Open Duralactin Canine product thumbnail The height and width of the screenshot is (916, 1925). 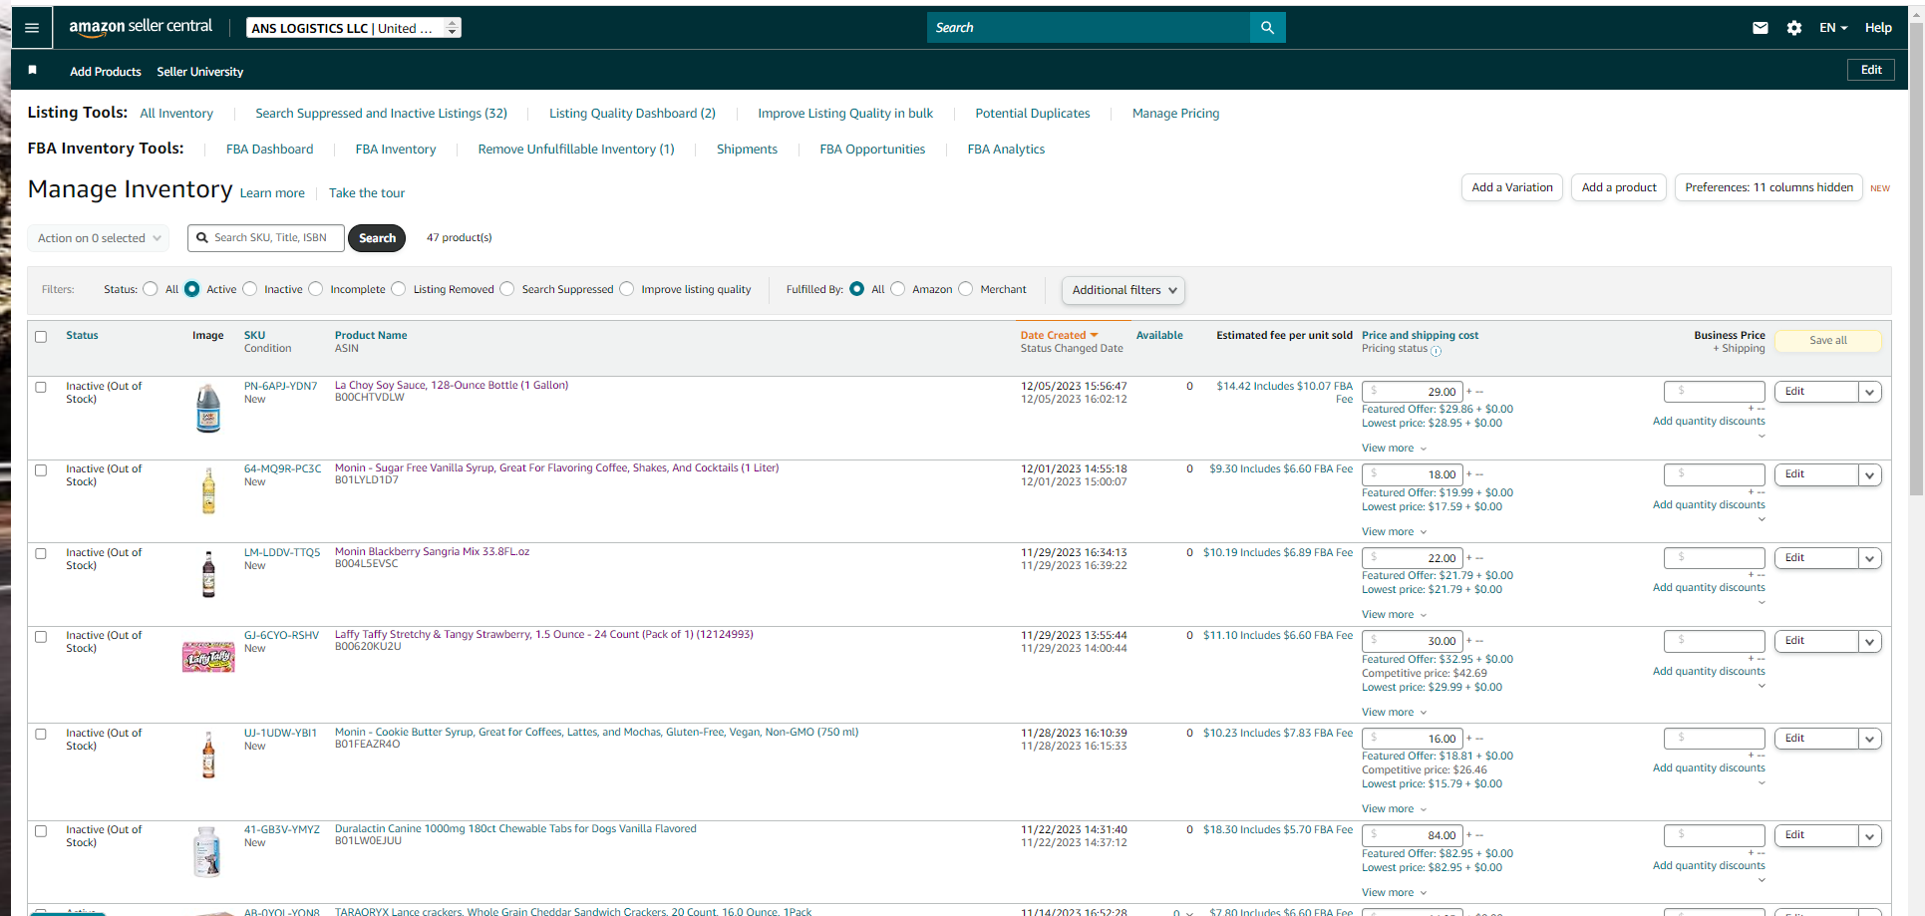pyautogui.click(x=207, y=852)
